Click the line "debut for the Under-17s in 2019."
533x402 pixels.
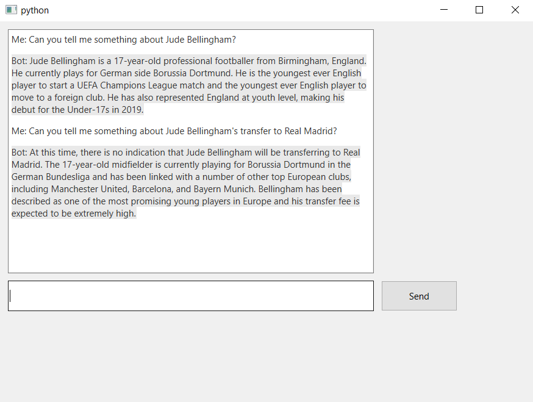tap(77, 110)
